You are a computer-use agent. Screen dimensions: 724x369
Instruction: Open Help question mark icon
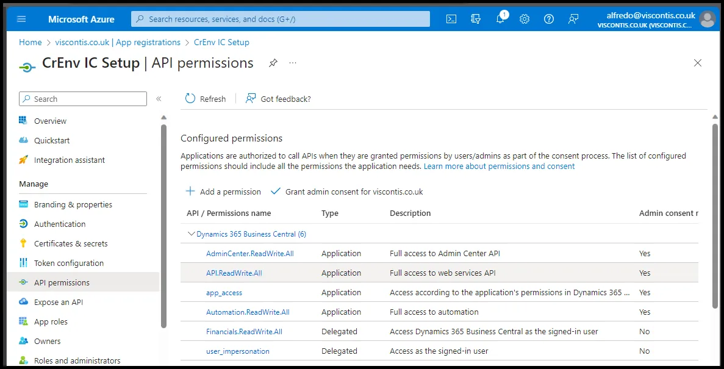(x=548, y=19)
